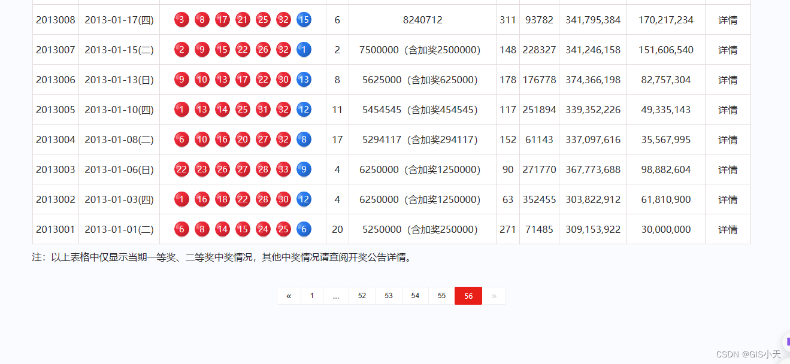Go to previous page with « arrow
Image resolution: width=790 pixels, height=364 pixels.
[289, 296]
